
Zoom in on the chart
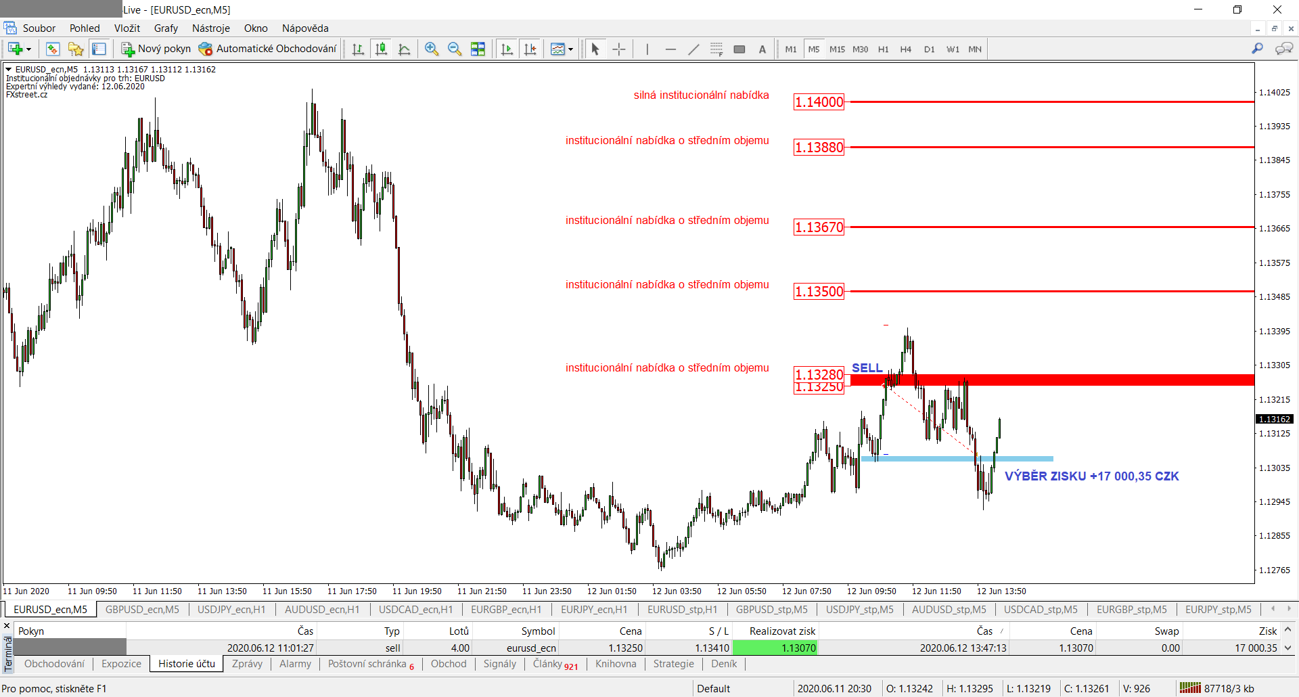(x=432, y=49)
